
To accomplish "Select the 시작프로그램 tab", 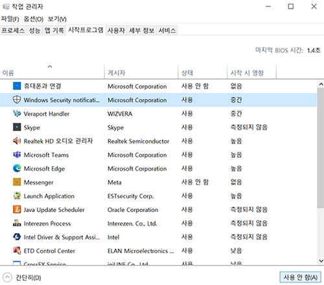I will click(86, 30).
